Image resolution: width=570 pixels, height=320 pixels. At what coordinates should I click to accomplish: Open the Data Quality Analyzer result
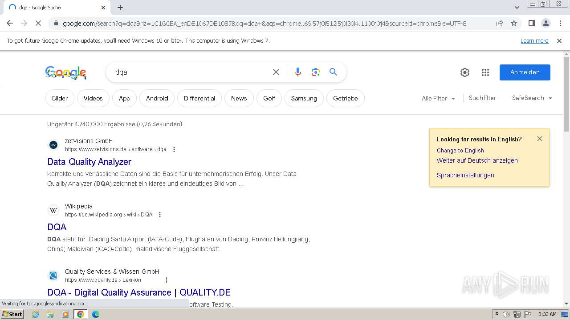[89, 162]
